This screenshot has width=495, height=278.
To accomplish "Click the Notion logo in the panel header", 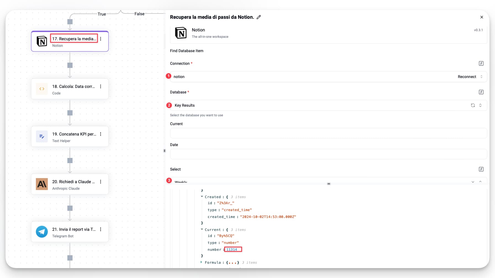I will (x=181, y=33).
